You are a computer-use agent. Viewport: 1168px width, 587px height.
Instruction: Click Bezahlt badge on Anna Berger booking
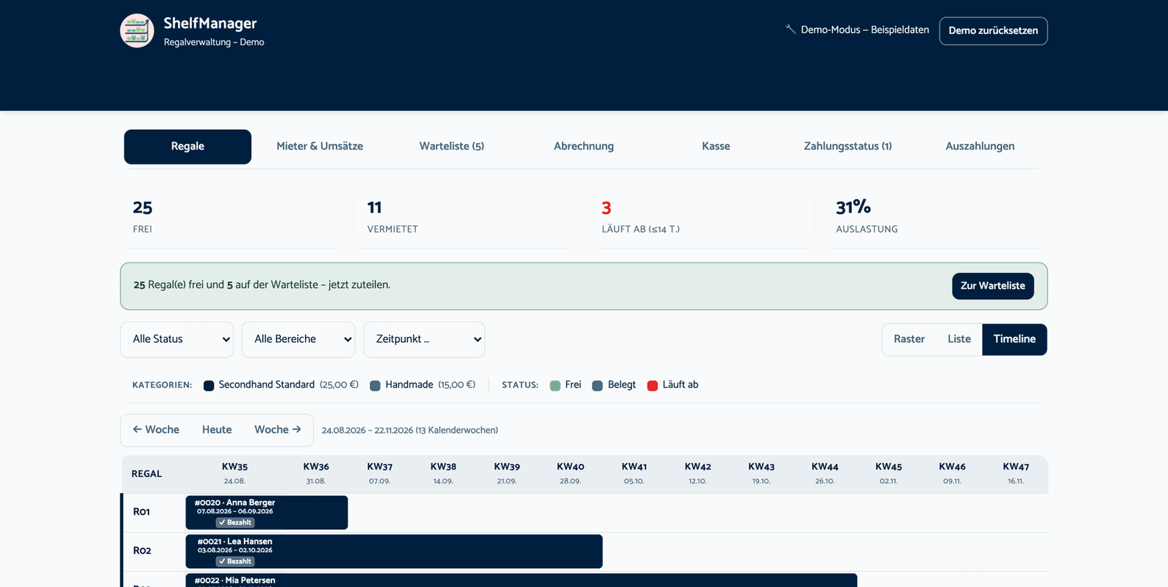(x=235, y=523)
